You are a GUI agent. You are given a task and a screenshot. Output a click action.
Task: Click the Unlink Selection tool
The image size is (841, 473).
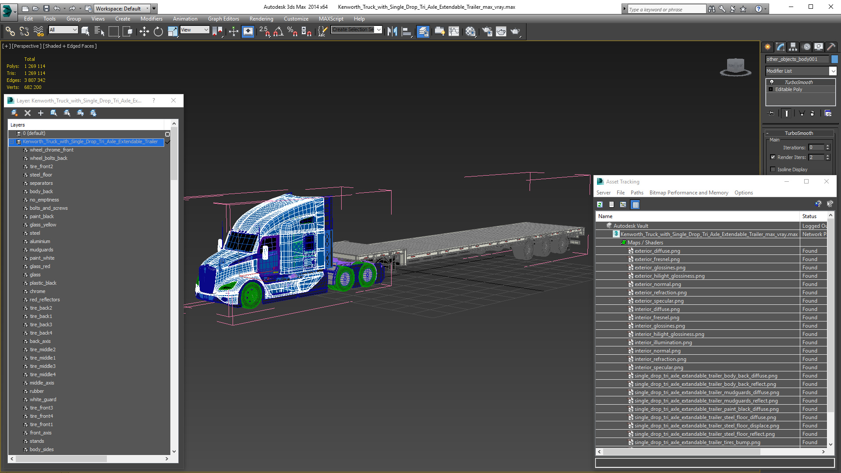tap(24, 31)
